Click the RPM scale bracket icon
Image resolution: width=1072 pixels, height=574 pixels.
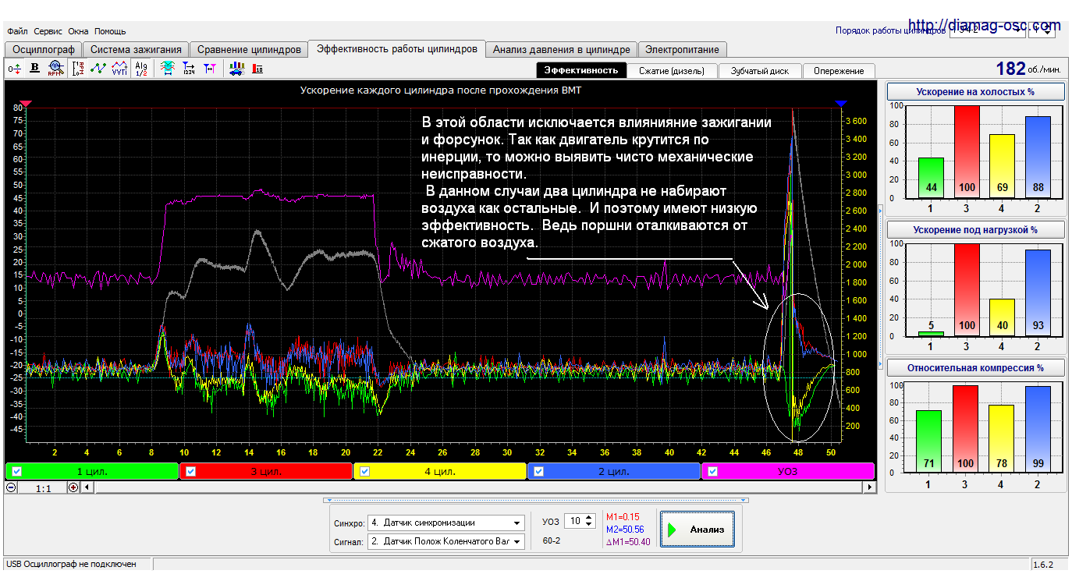pos(78,69)
